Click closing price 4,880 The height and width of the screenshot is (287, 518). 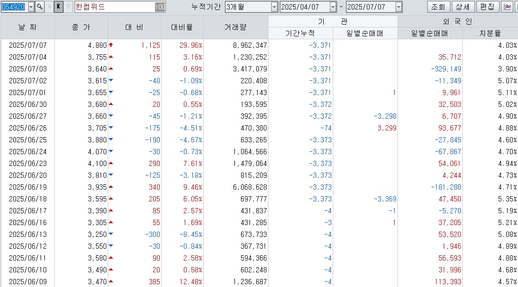coord(97,45)
